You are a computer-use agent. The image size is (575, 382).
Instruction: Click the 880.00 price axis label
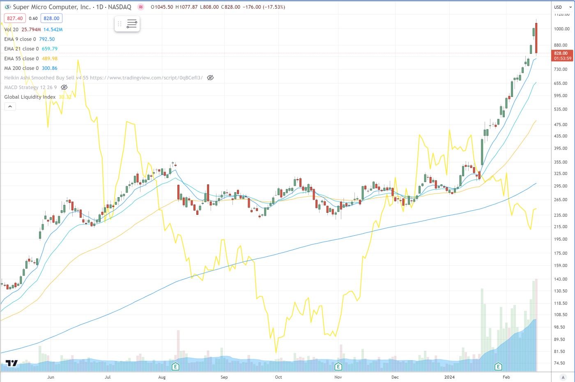tap(561, 45)
